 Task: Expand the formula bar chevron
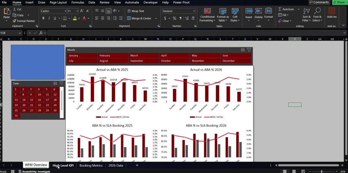[345, 33]
